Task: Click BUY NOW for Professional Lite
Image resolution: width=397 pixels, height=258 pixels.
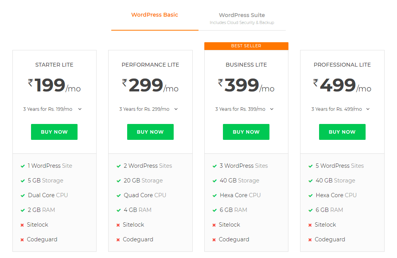Action: pos(342,132)
